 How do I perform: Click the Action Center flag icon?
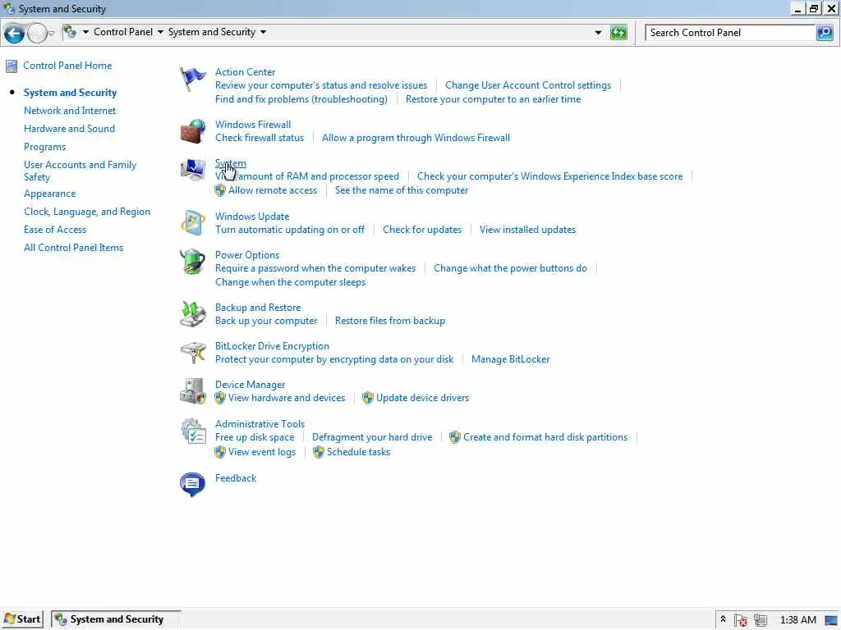coord(192,79)
